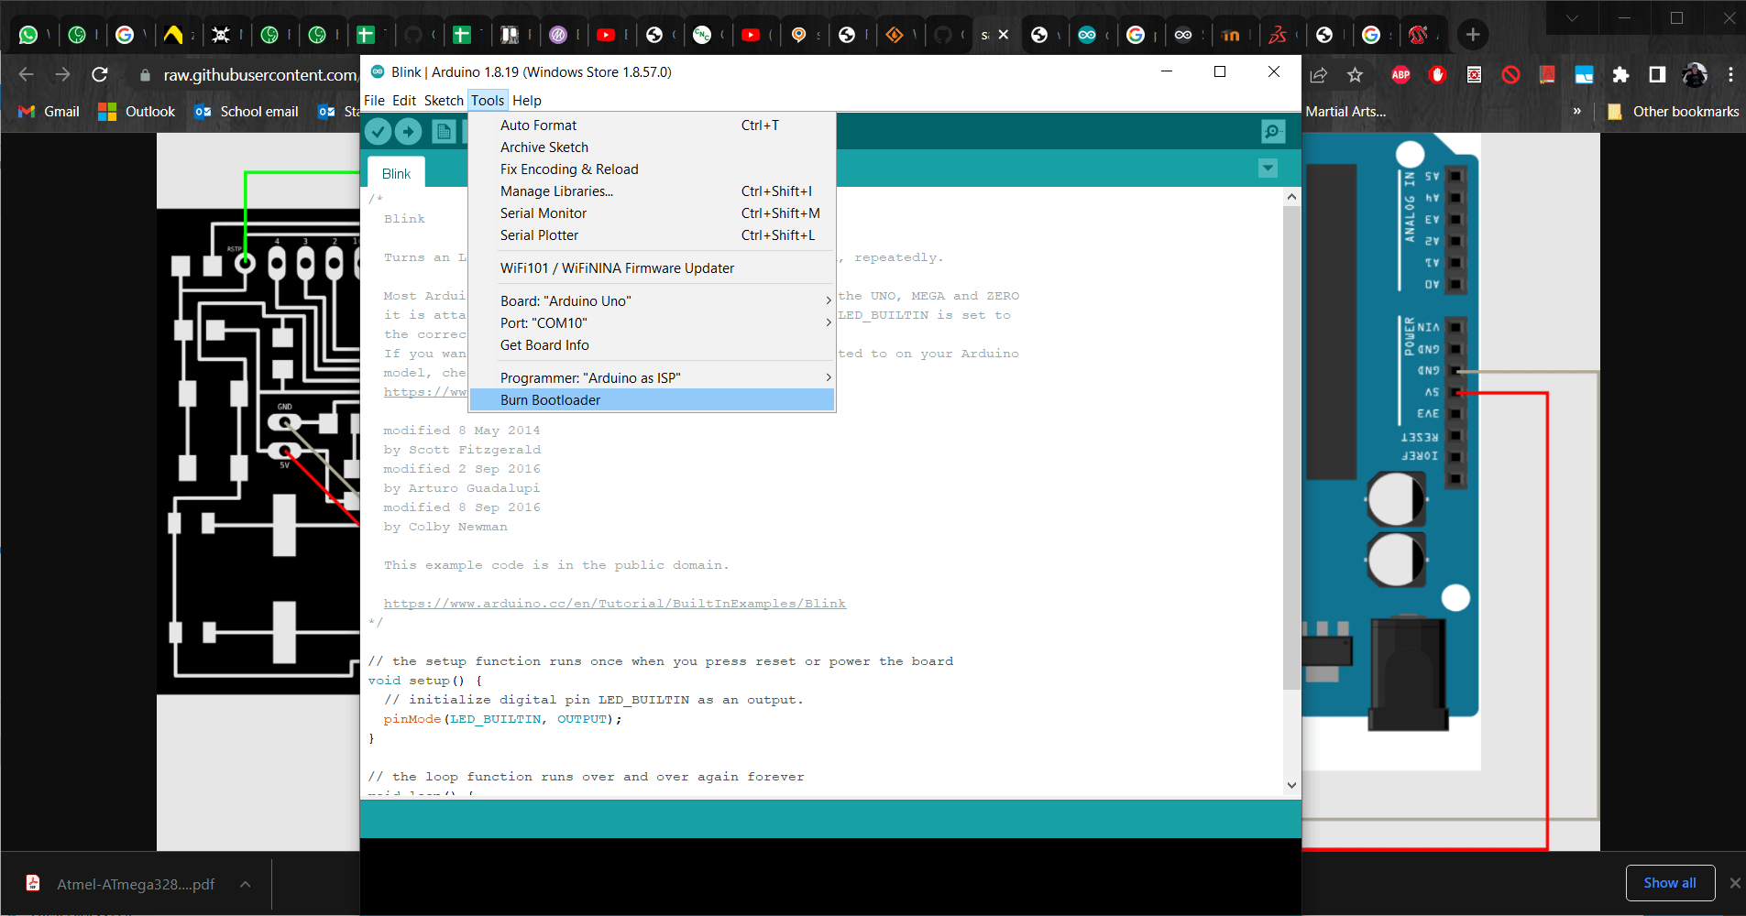Select the Blink sketch tab
The width and height of the screenshot is (1746, 916).
396,173
